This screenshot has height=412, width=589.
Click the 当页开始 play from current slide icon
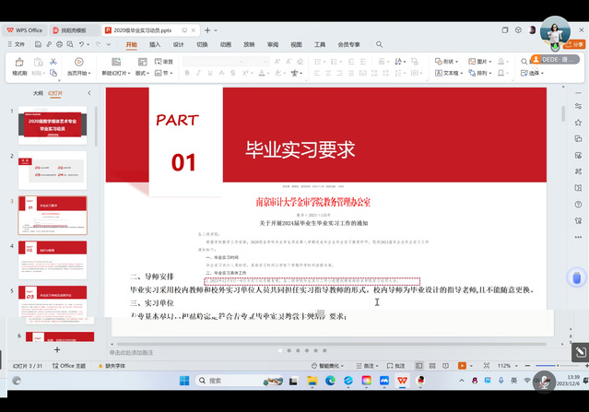[77, 64]
